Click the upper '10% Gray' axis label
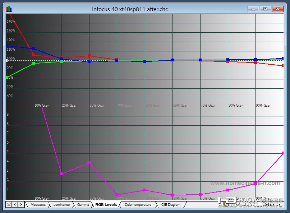290x213 pixels. tap(42, 105)
